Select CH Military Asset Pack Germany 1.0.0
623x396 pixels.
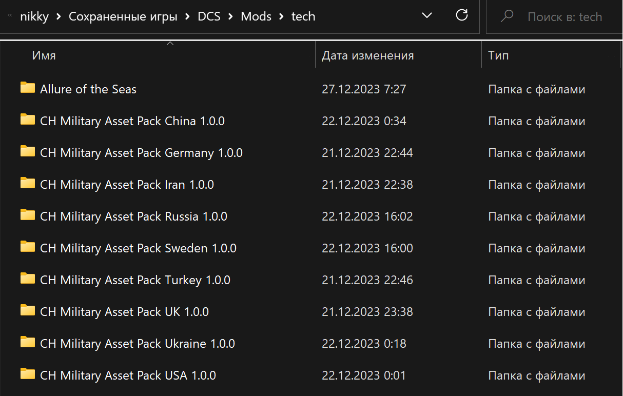point(141,153)
